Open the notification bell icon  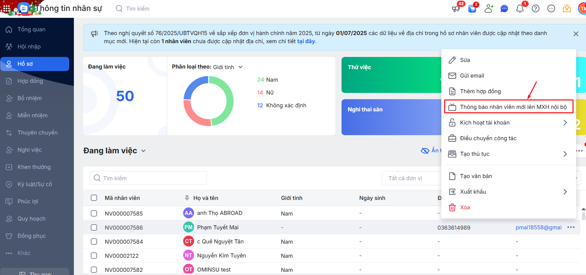[520, 9]
